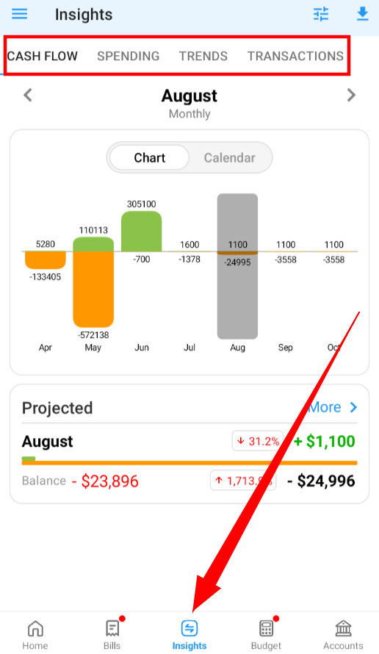379x654 pixels.
Task: Select the Cash Flow tab
Action: coord(43,56)
